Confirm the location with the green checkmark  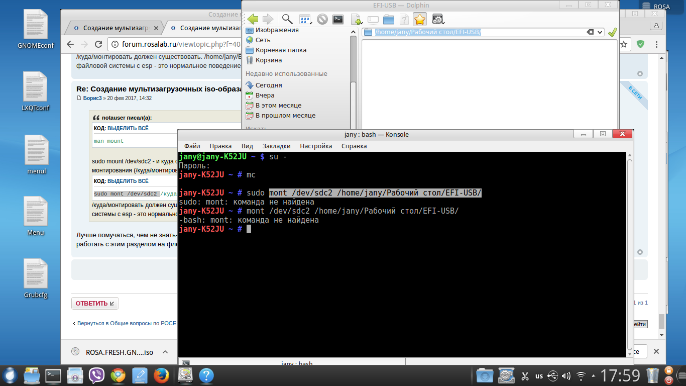[x=612, y=32]
